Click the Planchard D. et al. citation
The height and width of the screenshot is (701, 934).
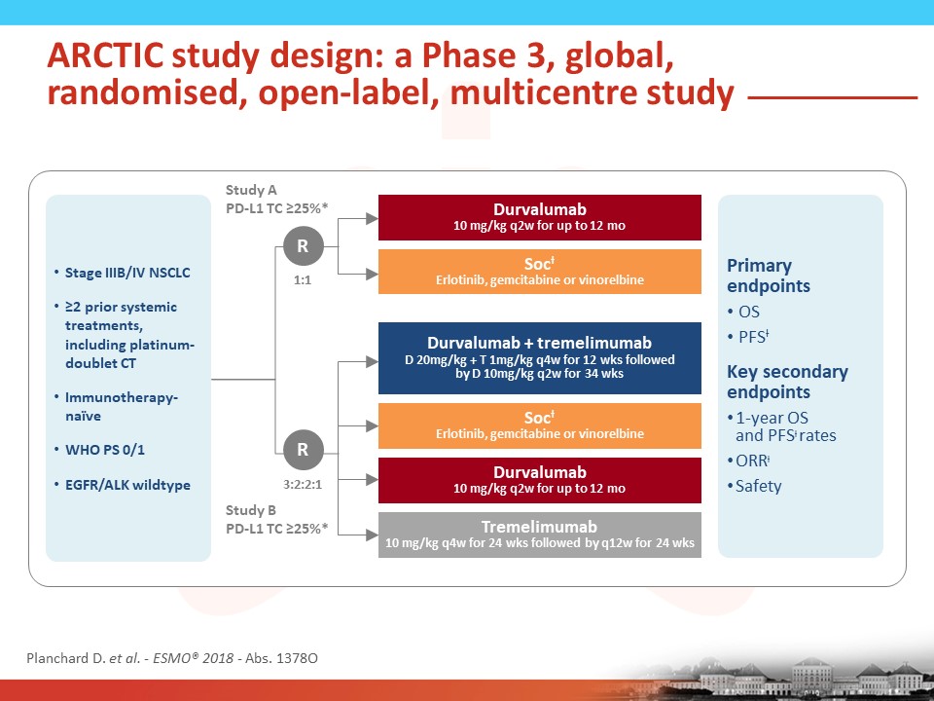point(172,658)
